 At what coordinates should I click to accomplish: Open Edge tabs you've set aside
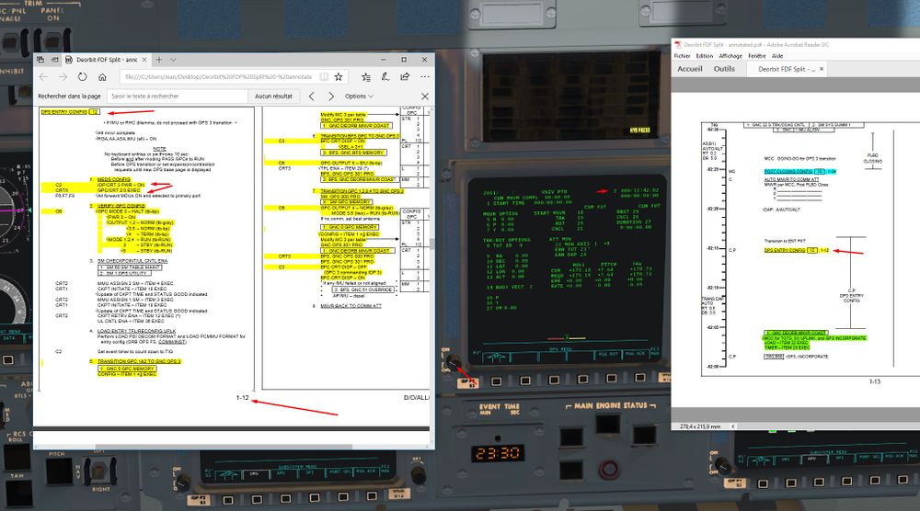coord(40,60)
